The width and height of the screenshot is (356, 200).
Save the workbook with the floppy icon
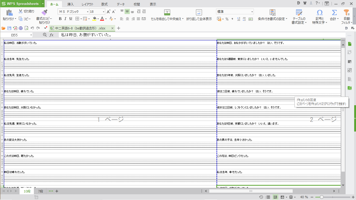point(9,28)
